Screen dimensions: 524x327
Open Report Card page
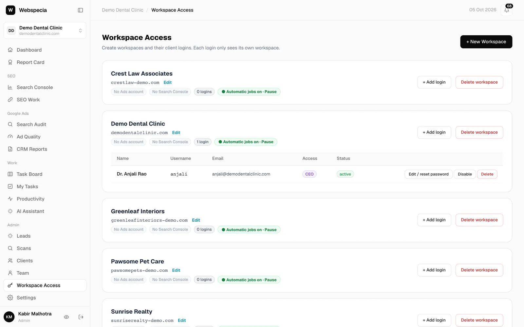click(45, 62)
